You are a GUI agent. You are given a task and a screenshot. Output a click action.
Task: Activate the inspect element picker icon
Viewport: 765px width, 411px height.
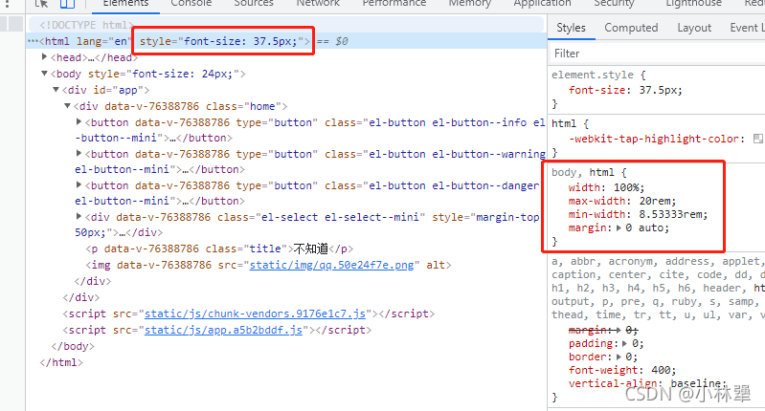point(41,4)
